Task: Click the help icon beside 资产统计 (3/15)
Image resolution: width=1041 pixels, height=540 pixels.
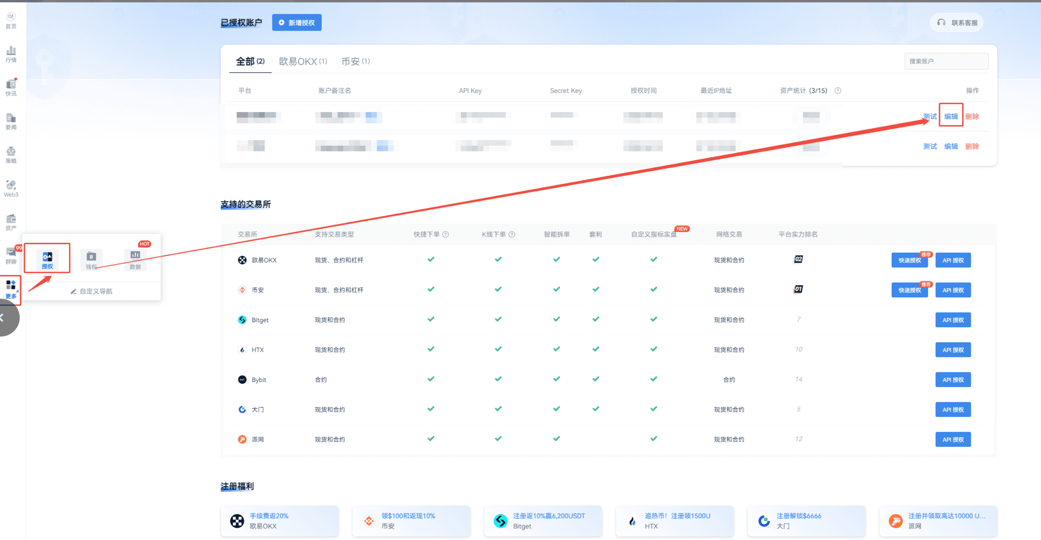Action: tap(838, 91)
